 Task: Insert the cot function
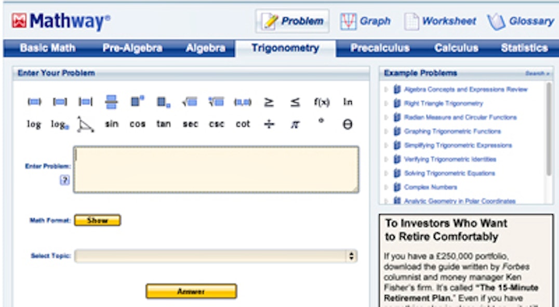coord(243,124)
